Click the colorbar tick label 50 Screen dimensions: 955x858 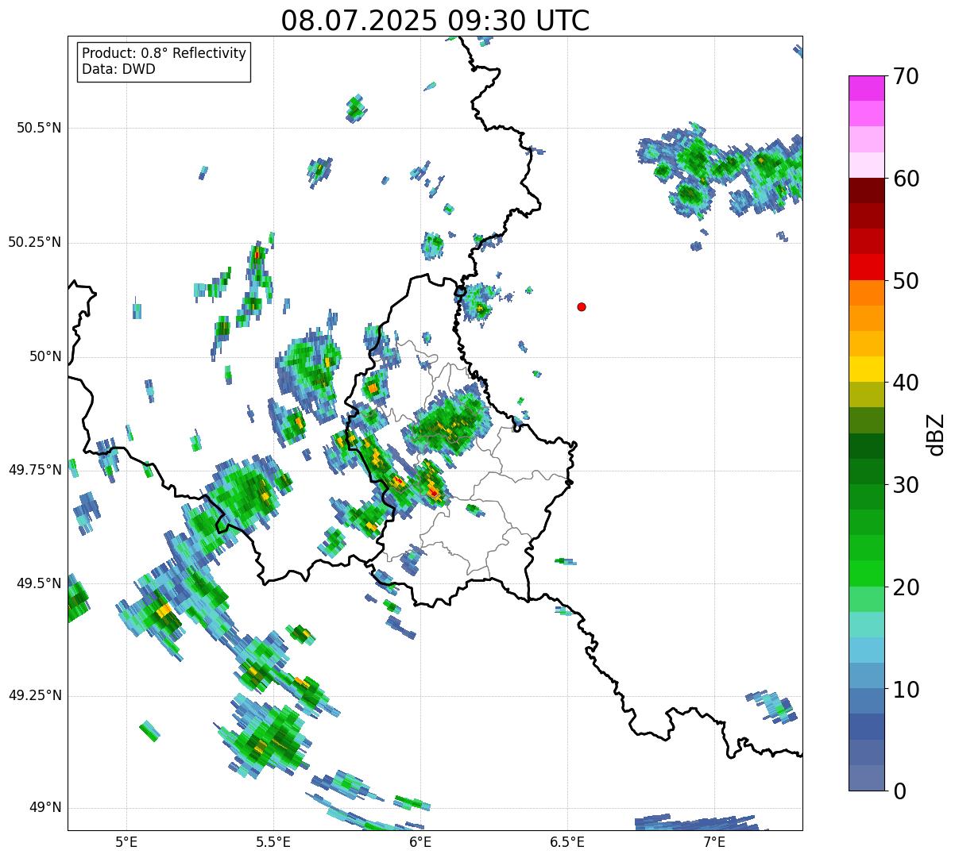[x=906, y=281]
